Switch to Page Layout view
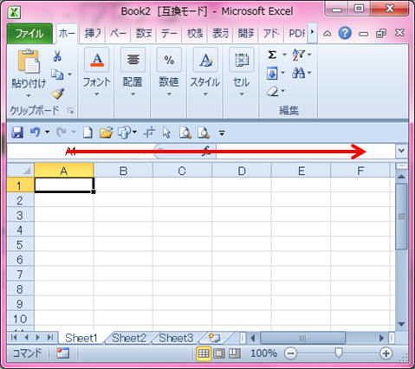This screenshot has width=415, height=369. pyautogui.click(x=219, y=353)
